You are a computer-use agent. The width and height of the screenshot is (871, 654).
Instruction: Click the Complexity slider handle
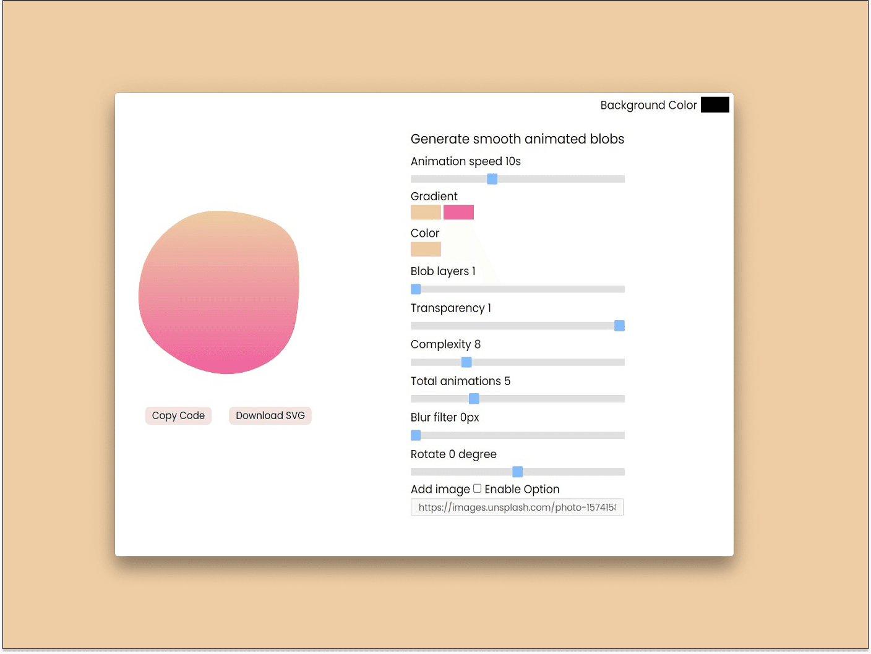(x=466, y=362)
